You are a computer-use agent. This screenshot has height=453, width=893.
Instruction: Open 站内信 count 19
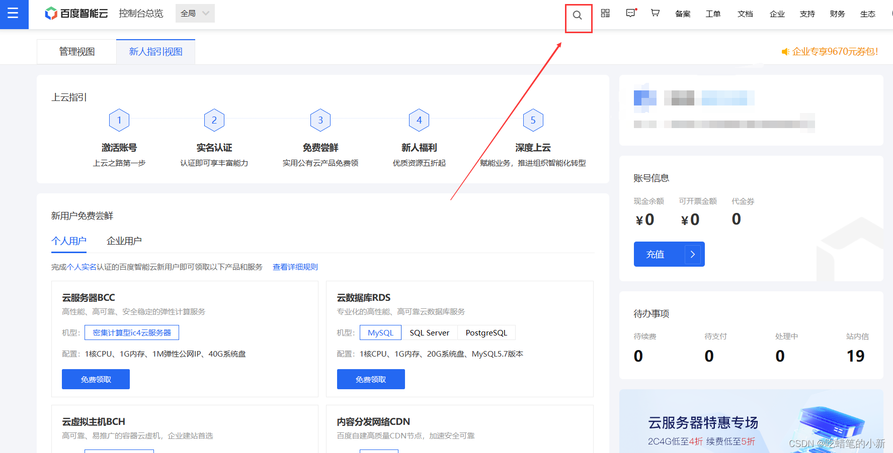pos(855,356)
